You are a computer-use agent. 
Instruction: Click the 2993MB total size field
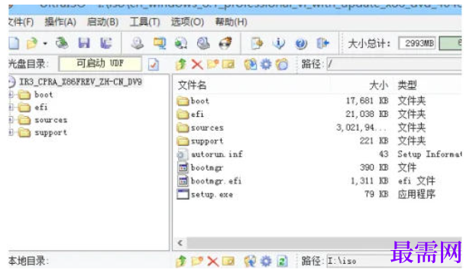coord(417,44)
